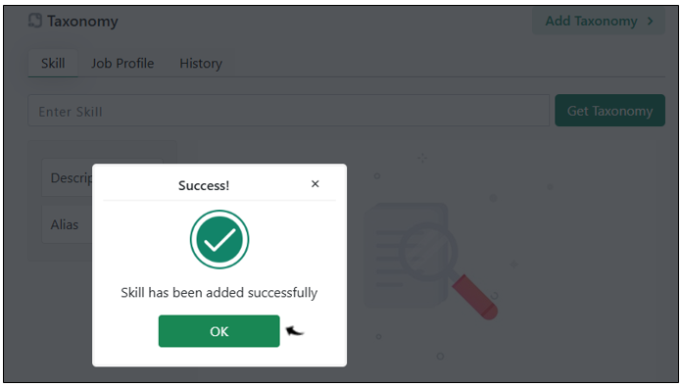Click the magnifying glass lens illustration

[428, 252]
